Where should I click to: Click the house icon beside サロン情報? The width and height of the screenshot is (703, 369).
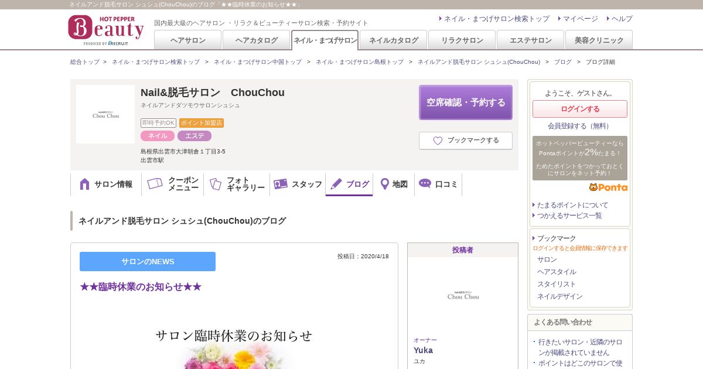click(x=84, y=184)
